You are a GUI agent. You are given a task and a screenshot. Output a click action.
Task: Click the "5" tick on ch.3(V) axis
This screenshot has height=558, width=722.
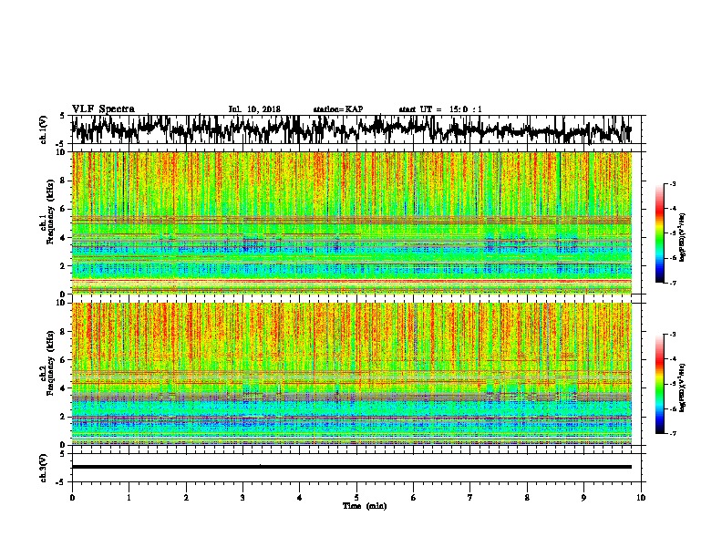(x=62, y=454)
